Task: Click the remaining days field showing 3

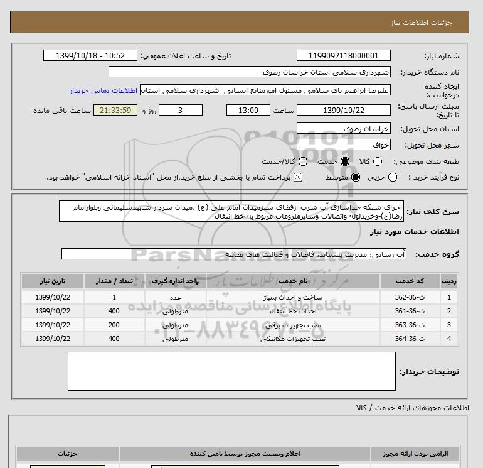Action: click(x=181, y=110)
